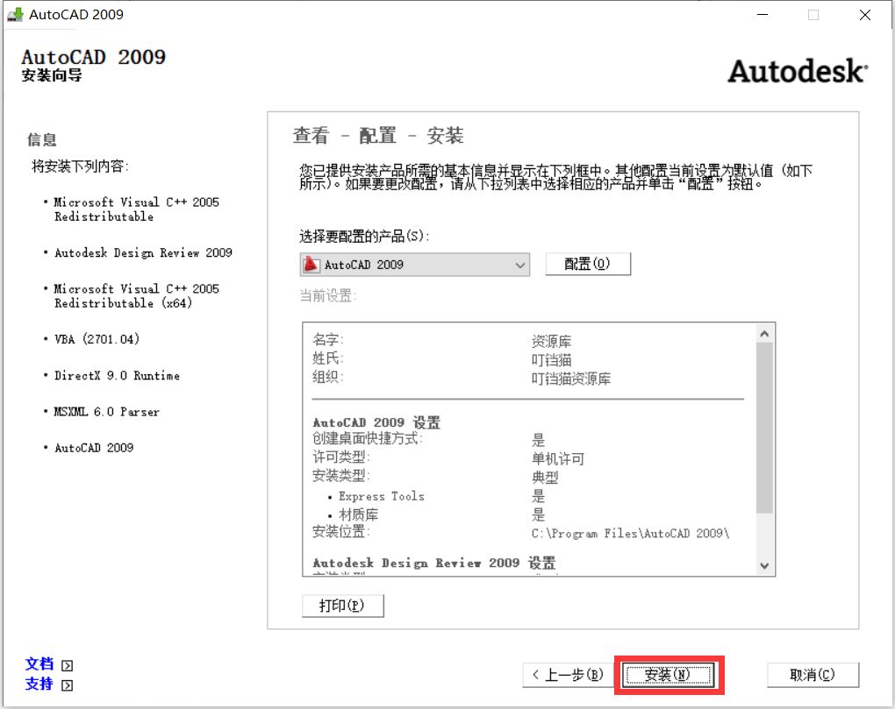
Task: Open the product selection dropdown
Action: [x=414, y=265]
